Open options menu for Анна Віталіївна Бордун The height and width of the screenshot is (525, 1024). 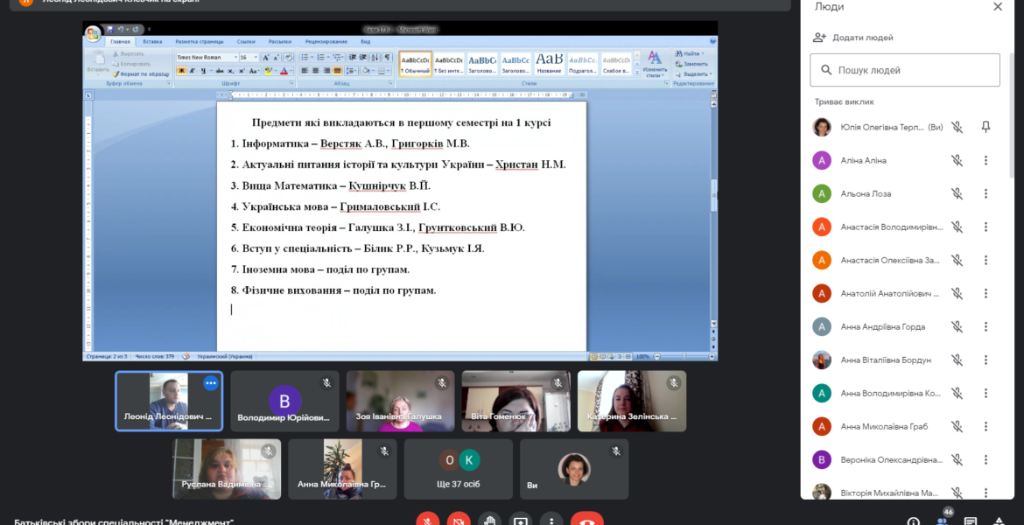(985, 360)
